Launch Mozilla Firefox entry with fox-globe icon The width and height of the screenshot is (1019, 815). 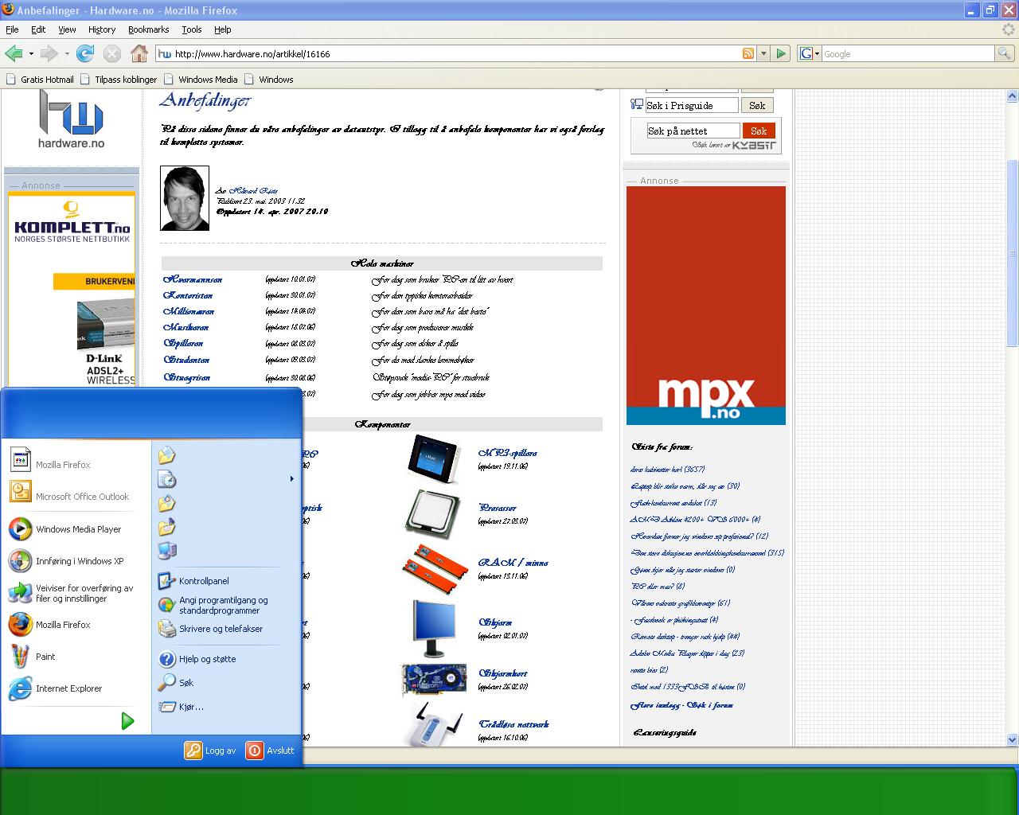click(76, 625)
